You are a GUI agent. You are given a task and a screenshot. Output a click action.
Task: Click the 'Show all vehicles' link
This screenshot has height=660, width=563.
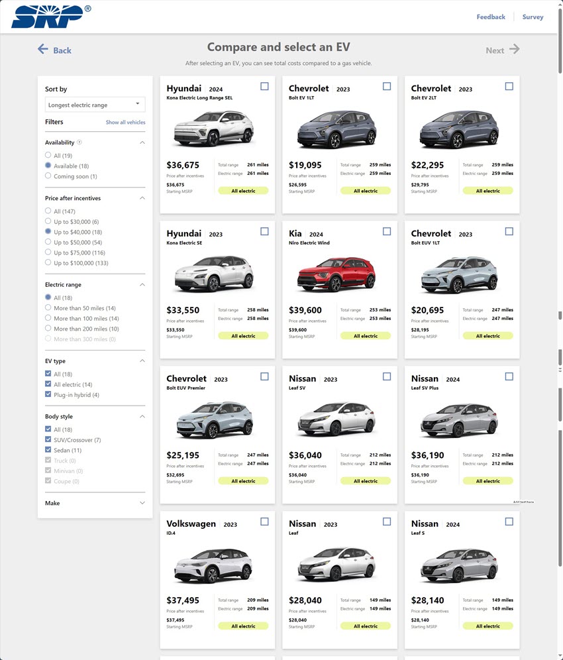[124, 122]
